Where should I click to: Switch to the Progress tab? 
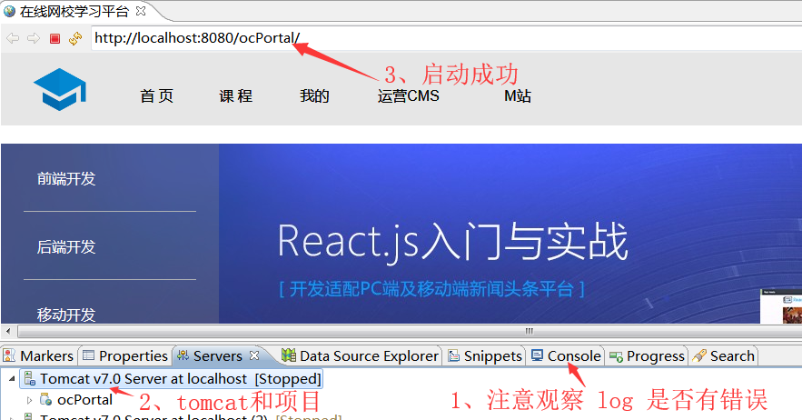[647, 355]
